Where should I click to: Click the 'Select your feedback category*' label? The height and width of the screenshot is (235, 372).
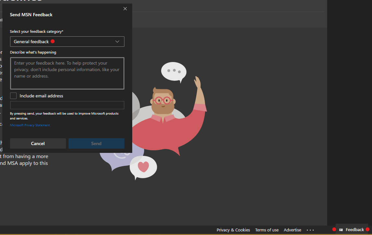(x=36, y=31)
